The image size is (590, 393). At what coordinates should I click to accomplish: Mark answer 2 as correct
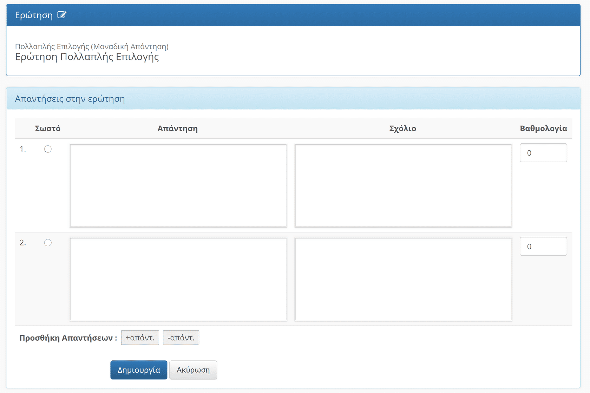click(x=48, y=243)
